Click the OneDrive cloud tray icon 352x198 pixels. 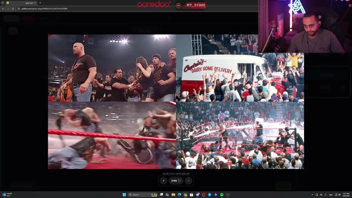click(321, 195)
